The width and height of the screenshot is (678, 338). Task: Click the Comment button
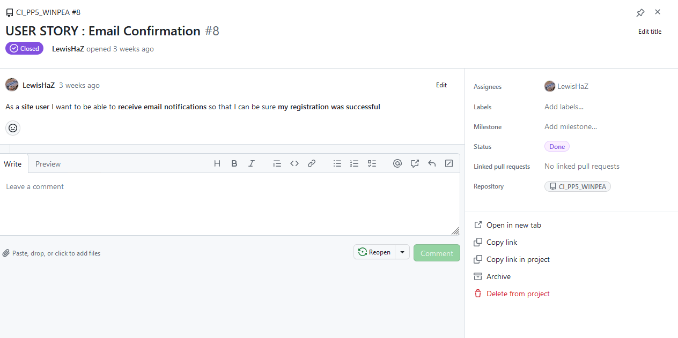[437, 253]
